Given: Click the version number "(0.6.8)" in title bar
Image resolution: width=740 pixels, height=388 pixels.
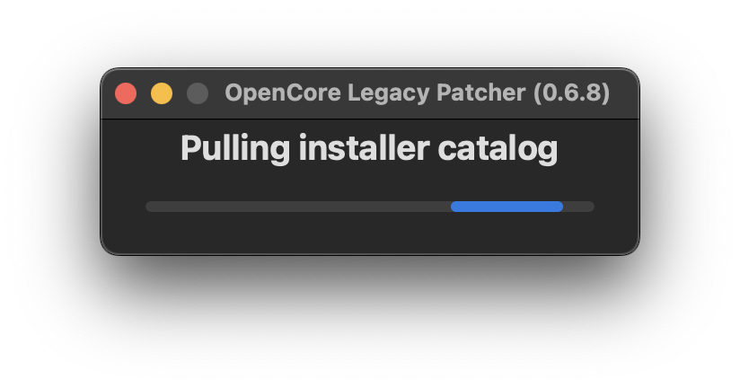Looking at the screenshot, I should pyautogui.click(x=571, y=93).
